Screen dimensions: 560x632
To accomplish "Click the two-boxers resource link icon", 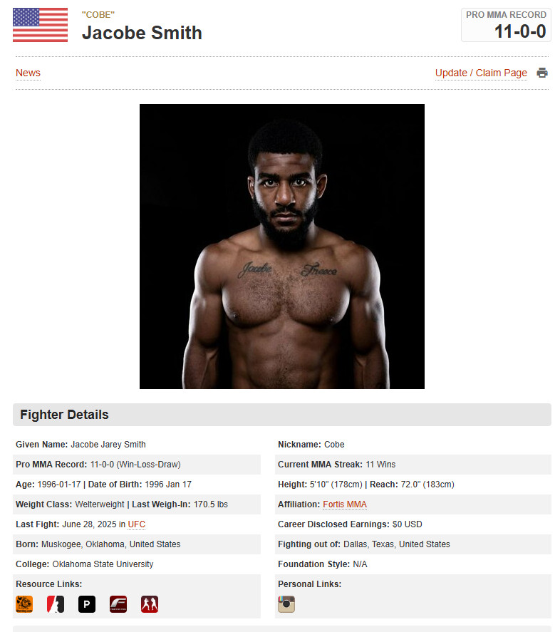I will pos(150,603).
